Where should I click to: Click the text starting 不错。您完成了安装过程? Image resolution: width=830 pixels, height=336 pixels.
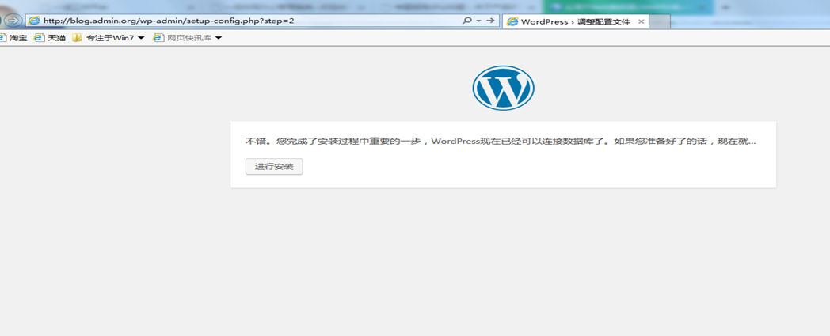tap(501, 142)
